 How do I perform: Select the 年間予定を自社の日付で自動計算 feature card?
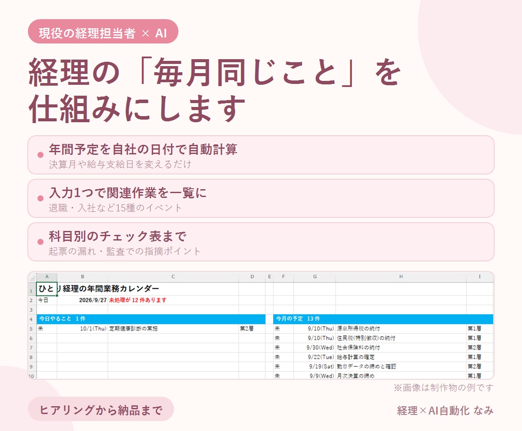261,155
